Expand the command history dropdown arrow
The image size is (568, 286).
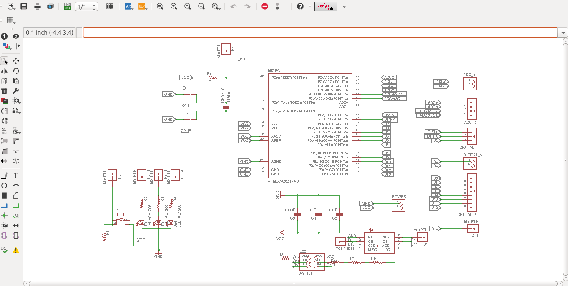coord(564,33)
